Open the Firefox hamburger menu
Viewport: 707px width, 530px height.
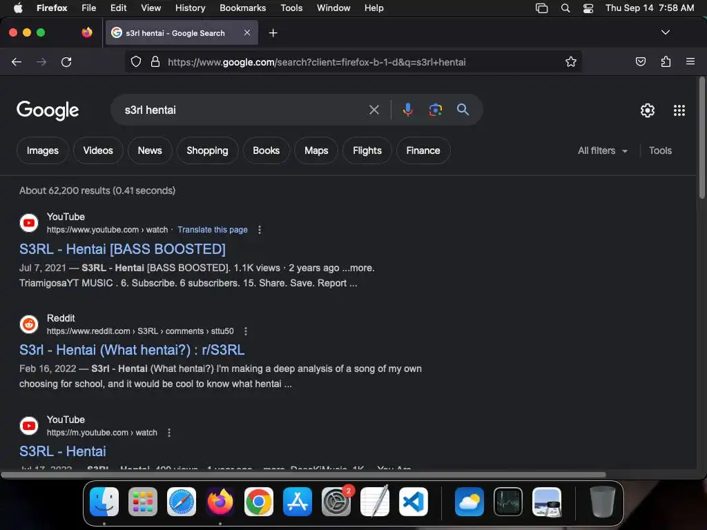690,61
